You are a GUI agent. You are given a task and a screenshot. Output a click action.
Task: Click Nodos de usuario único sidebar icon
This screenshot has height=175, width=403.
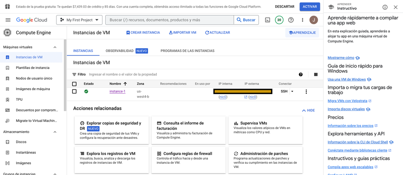[x=8, y=78]
